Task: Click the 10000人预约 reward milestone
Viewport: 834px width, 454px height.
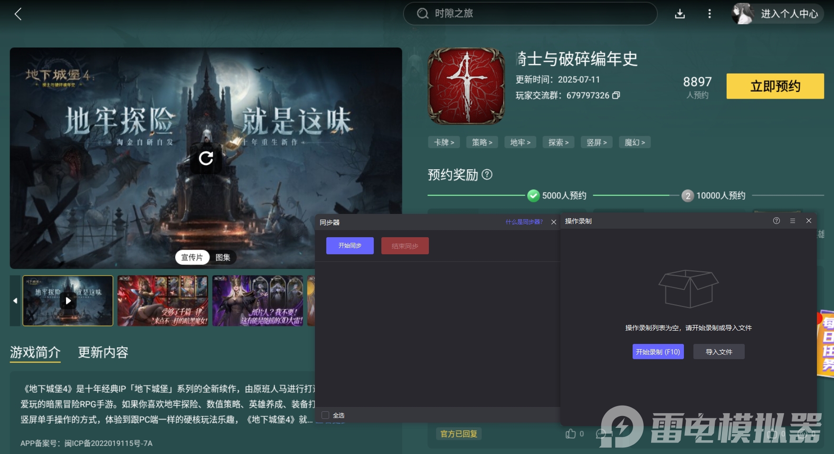Action: point(714,195)
